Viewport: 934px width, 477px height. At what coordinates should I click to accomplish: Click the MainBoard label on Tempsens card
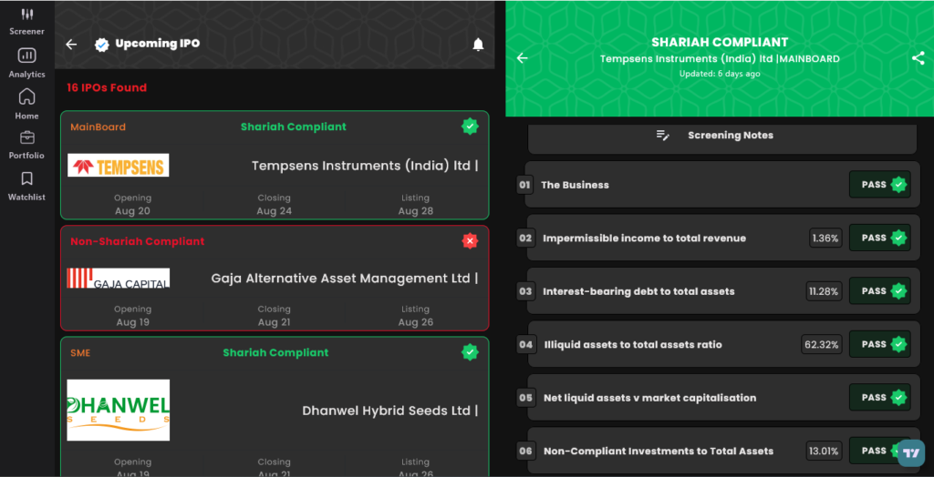point(98,127)
